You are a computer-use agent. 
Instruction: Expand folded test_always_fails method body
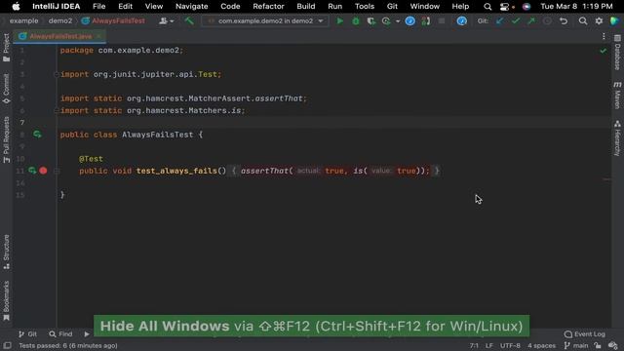[x=57, y=172]
